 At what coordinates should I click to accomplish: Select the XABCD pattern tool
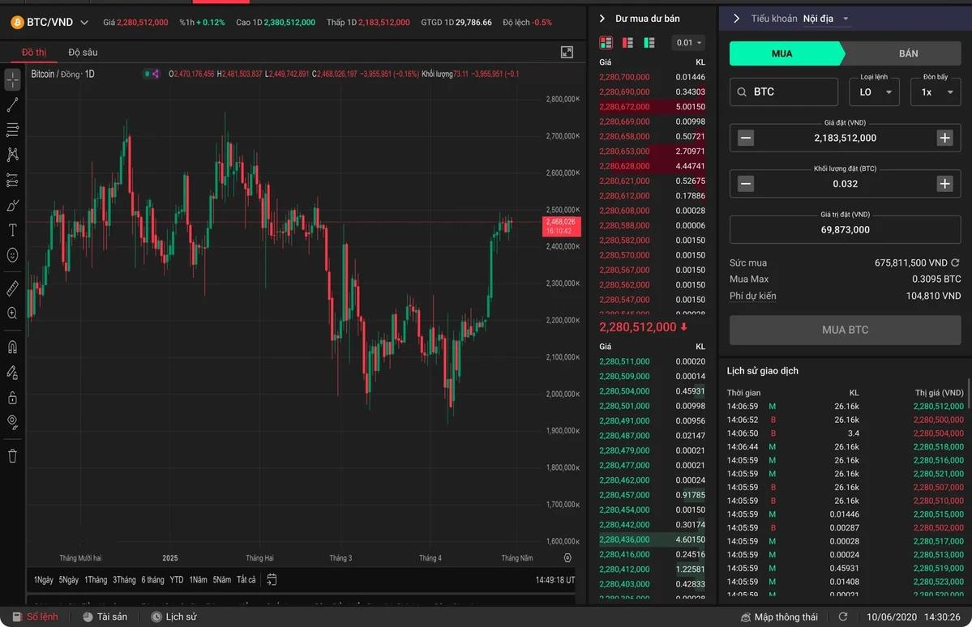click(12, 154)
